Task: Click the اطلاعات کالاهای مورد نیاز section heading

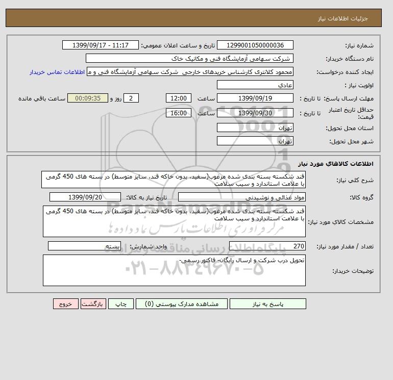Action: [x=336, y=164]
